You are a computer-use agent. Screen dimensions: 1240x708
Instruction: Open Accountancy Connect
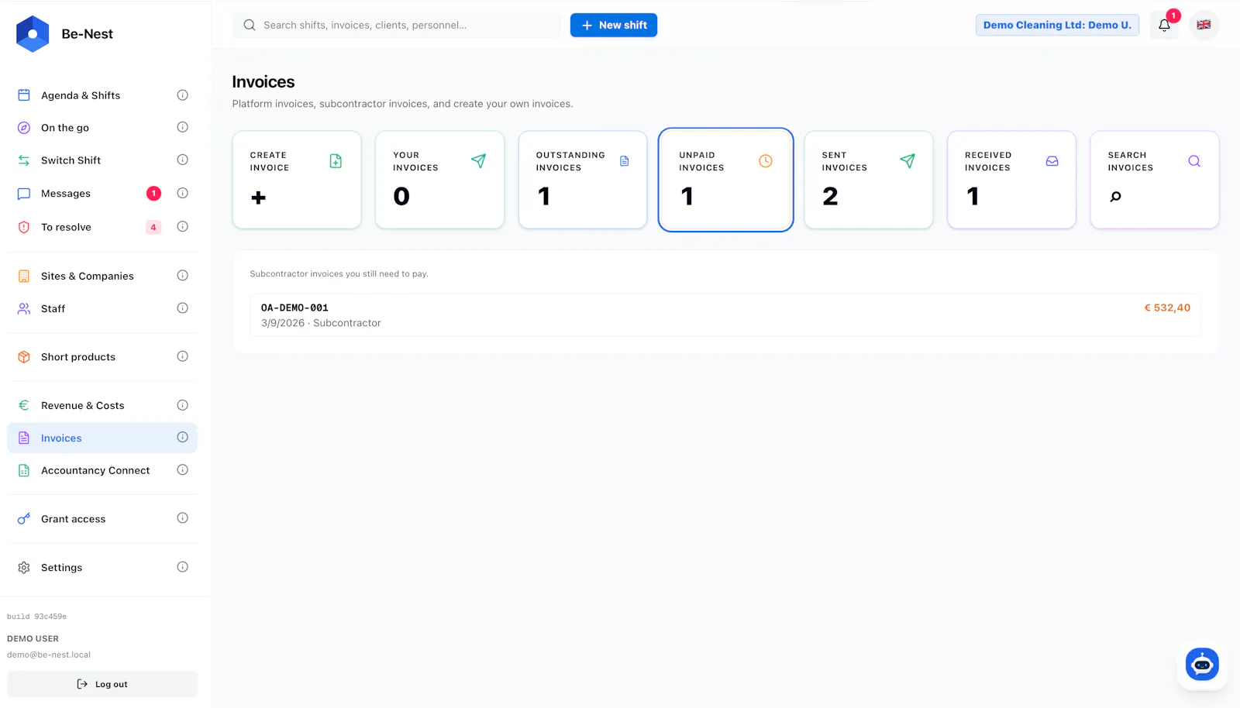coord(102,470)
